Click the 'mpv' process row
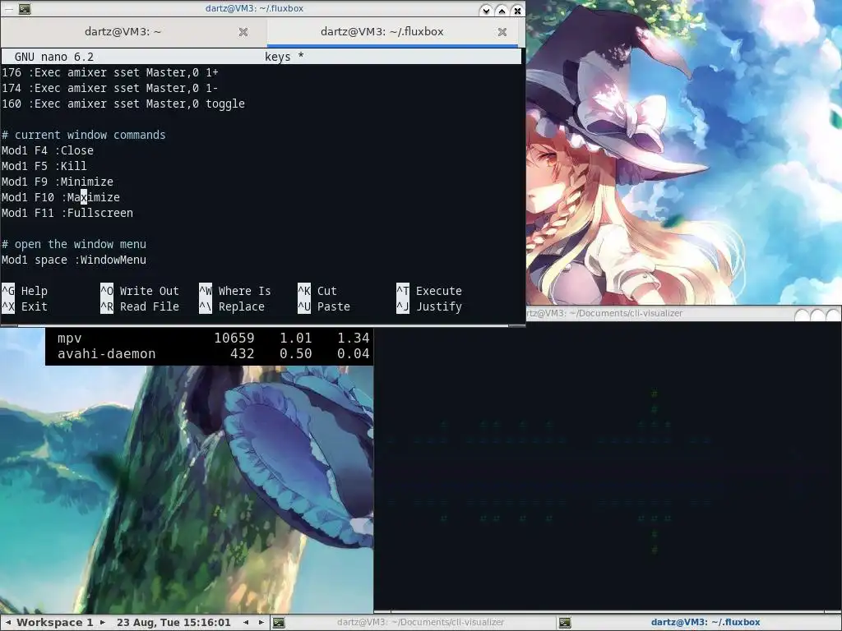 point(213,338)
